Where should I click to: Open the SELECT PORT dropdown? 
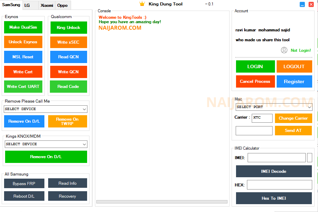(274, 107)
